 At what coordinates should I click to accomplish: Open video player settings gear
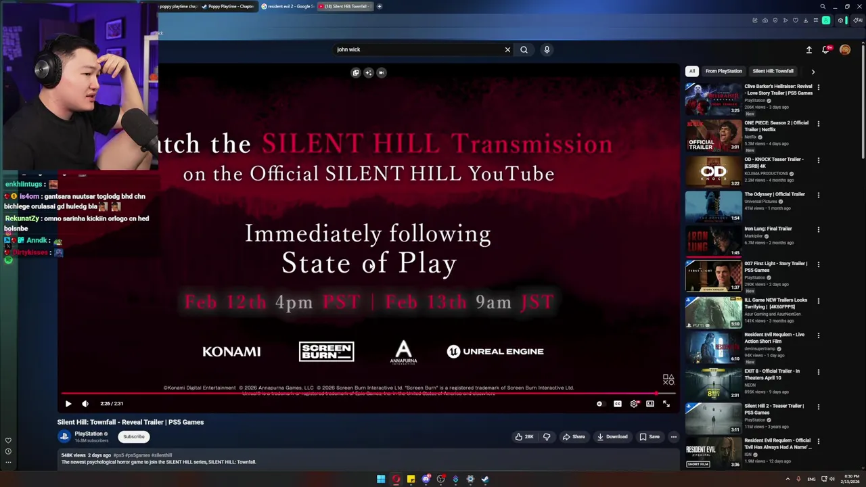pos(634,404)
